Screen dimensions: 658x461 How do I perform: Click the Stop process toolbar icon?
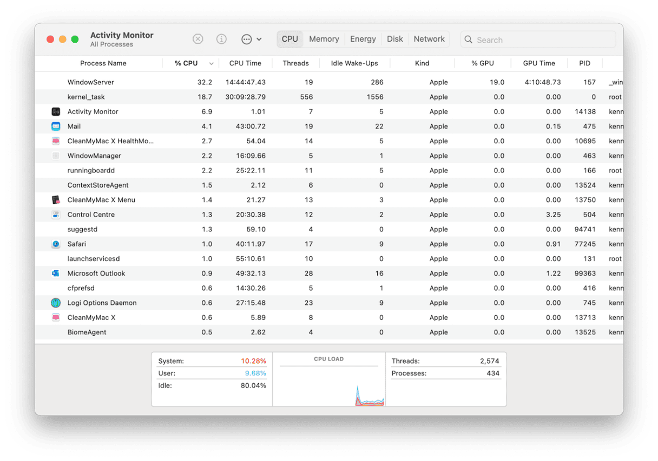click(198, 39)
